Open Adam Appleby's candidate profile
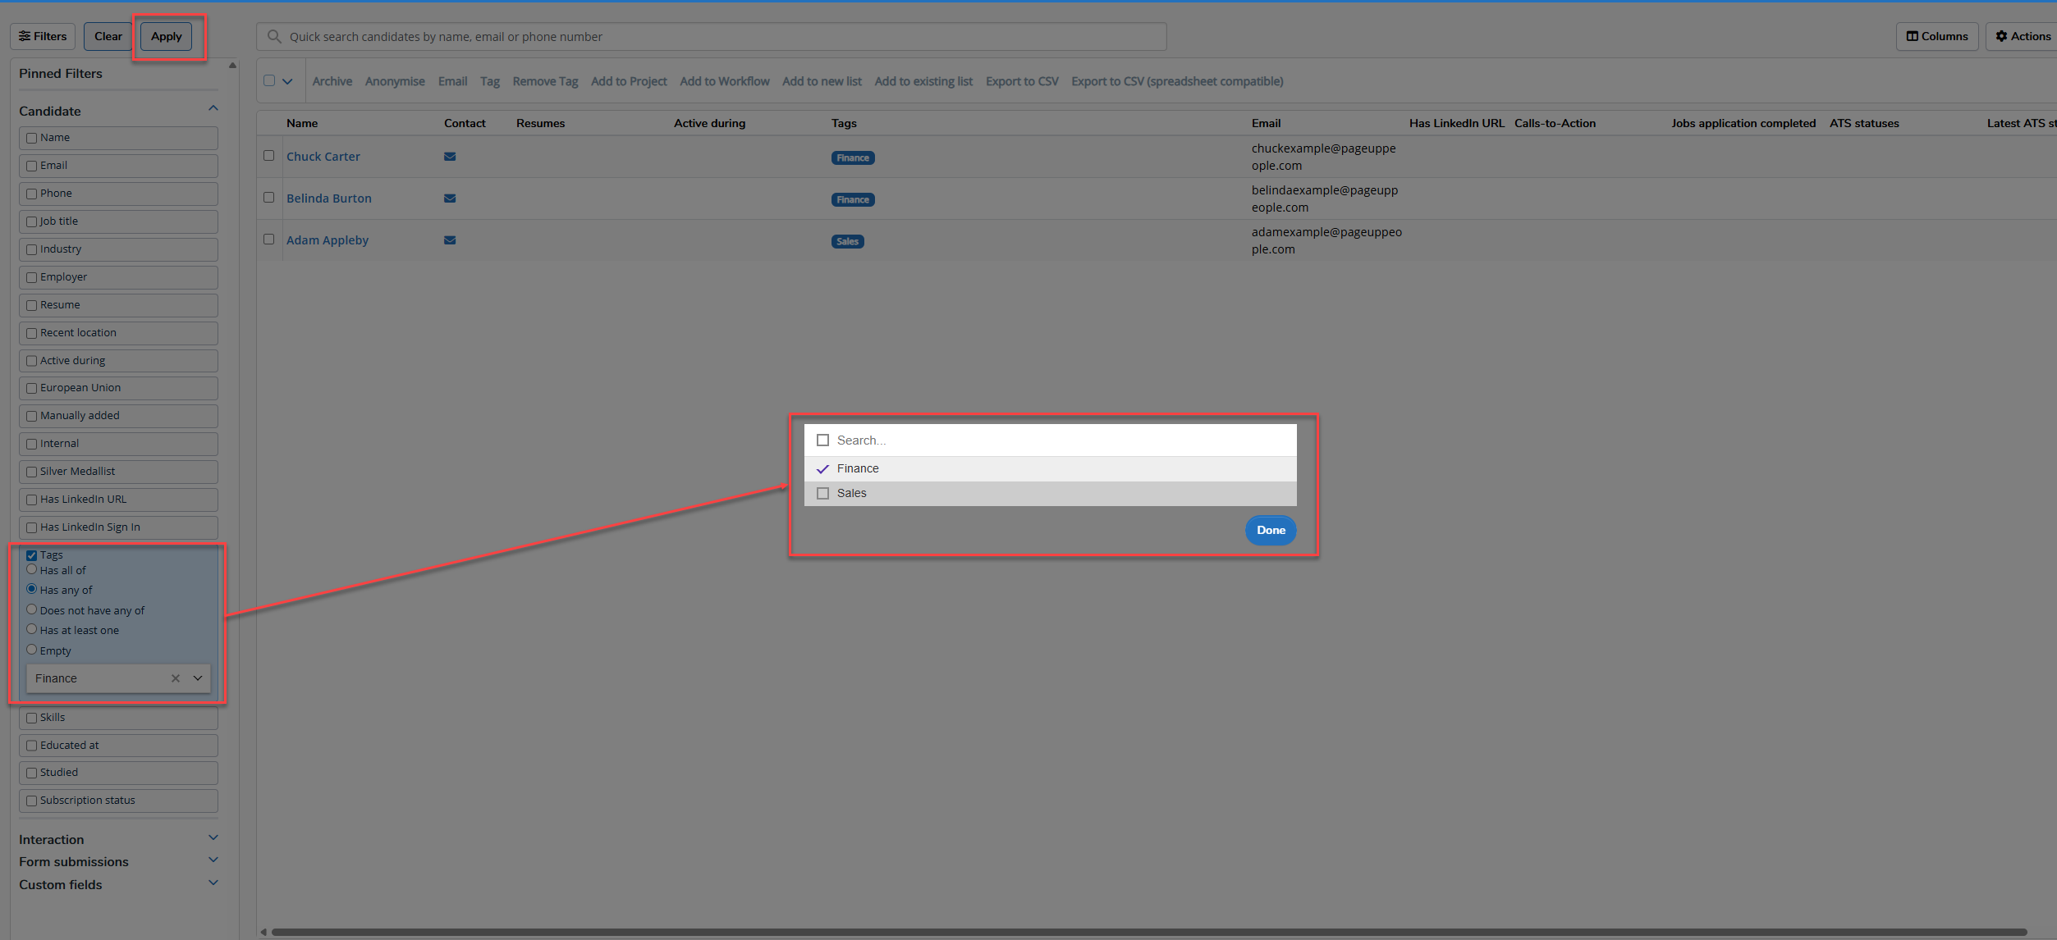Image resolution: width=2057 pixels, height=940 pixels. point(328,240)
